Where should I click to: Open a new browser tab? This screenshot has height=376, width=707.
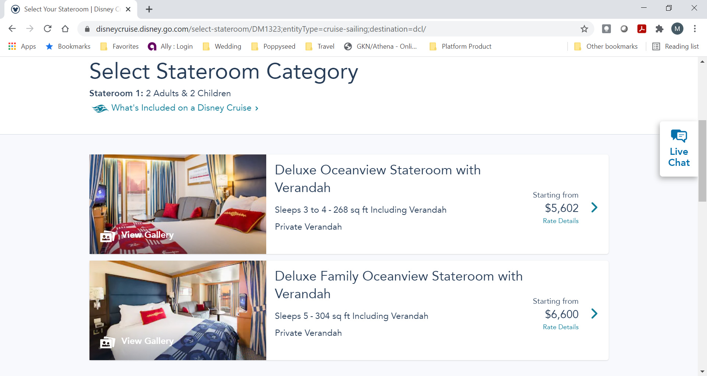(149, 9)
